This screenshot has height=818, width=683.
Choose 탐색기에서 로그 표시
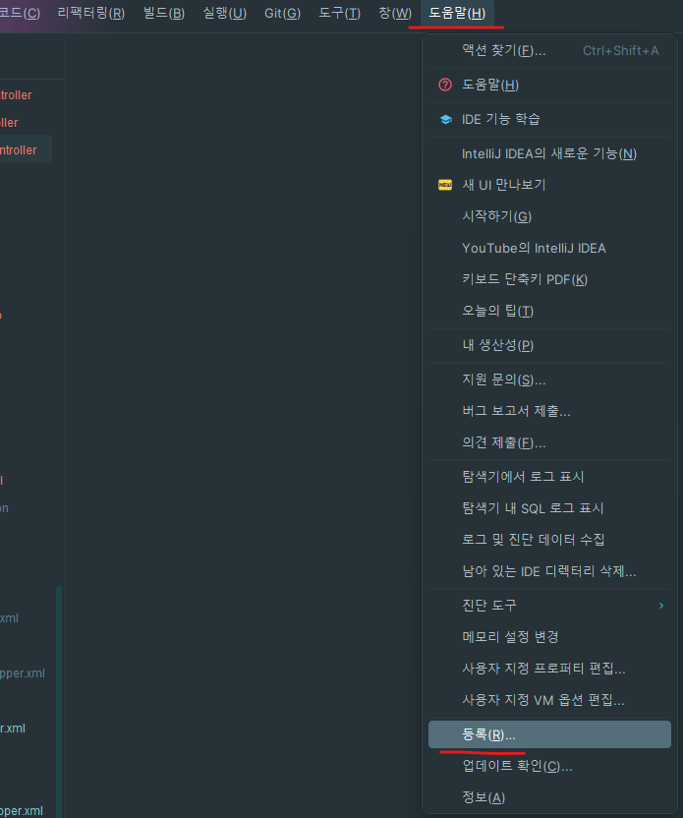[x=549, y=477]
